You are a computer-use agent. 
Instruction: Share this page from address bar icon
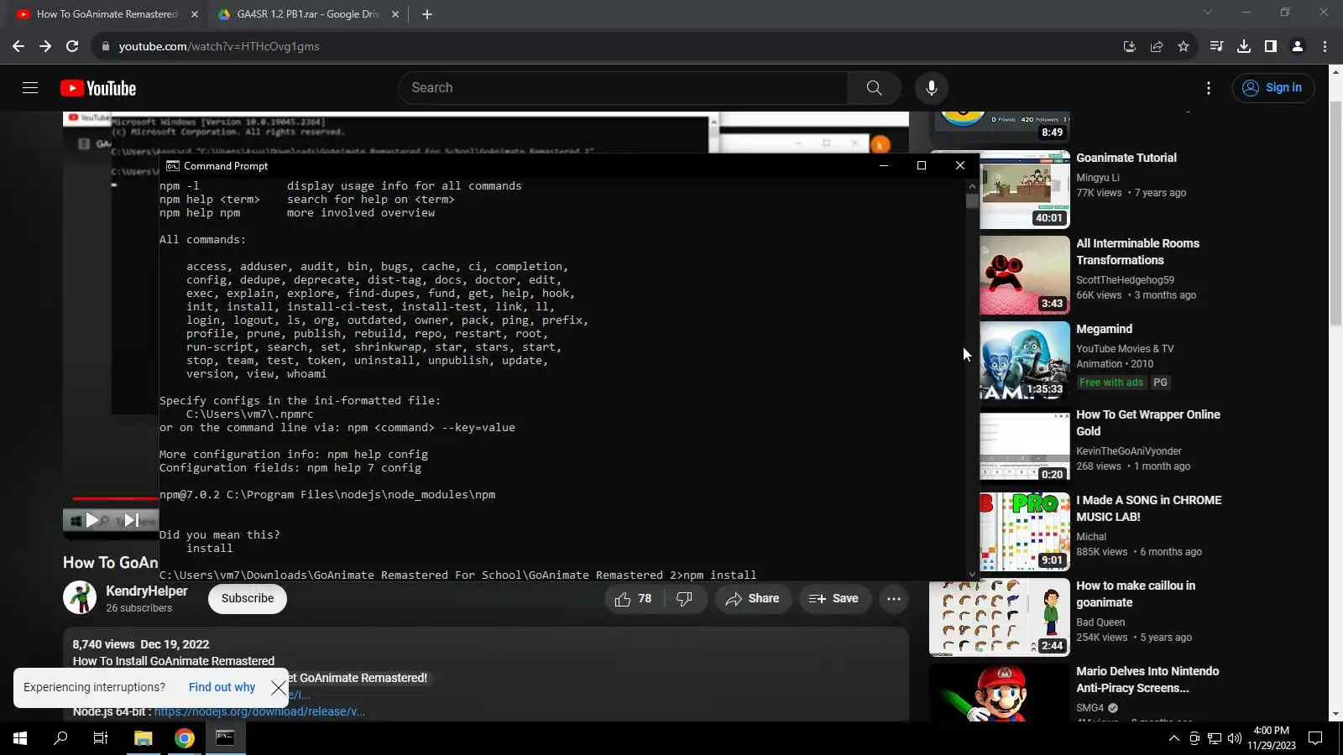pos(1157,46)
